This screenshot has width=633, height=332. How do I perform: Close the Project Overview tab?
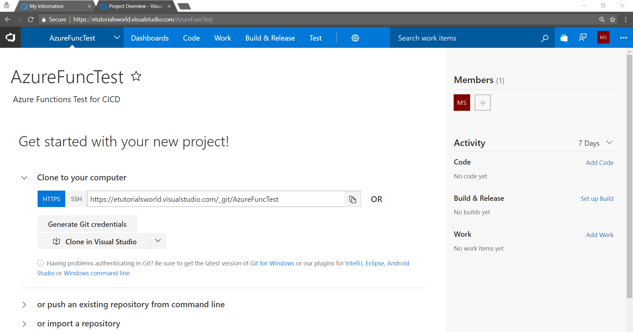[x=169, y=6]
